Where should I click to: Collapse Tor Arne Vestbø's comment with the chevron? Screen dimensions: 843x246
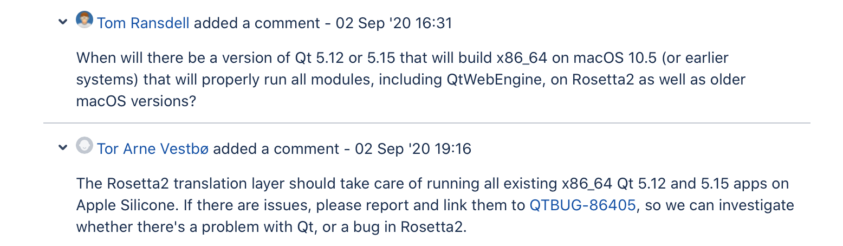click(x=63, y=148)
